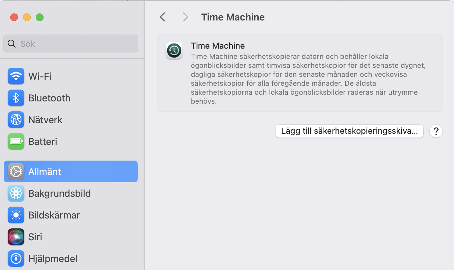Click the Siri icon in sidebar
Viewport: 454px width, 270px height.
[16, 237]
